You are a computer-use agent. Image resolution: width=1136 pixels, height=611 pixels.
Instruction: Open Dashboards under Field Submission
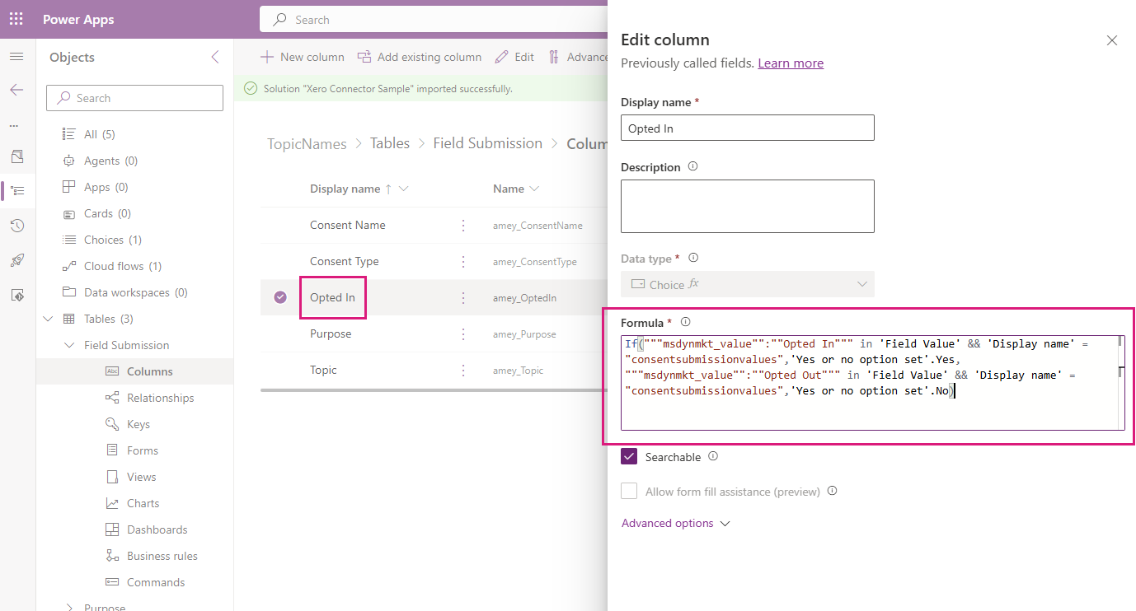(x=157, y=529)
